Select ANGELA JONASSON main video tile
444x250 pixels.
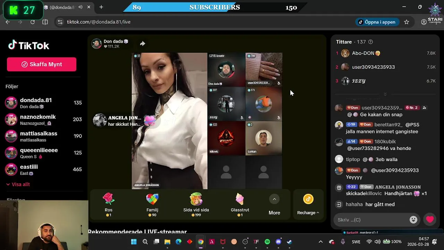[170, 121]
